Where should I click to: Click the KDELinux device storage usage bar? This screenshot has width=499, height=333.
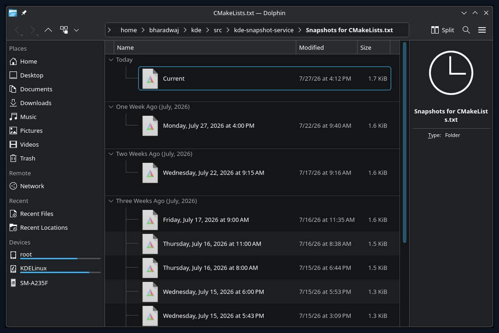[x=61, y=272]
